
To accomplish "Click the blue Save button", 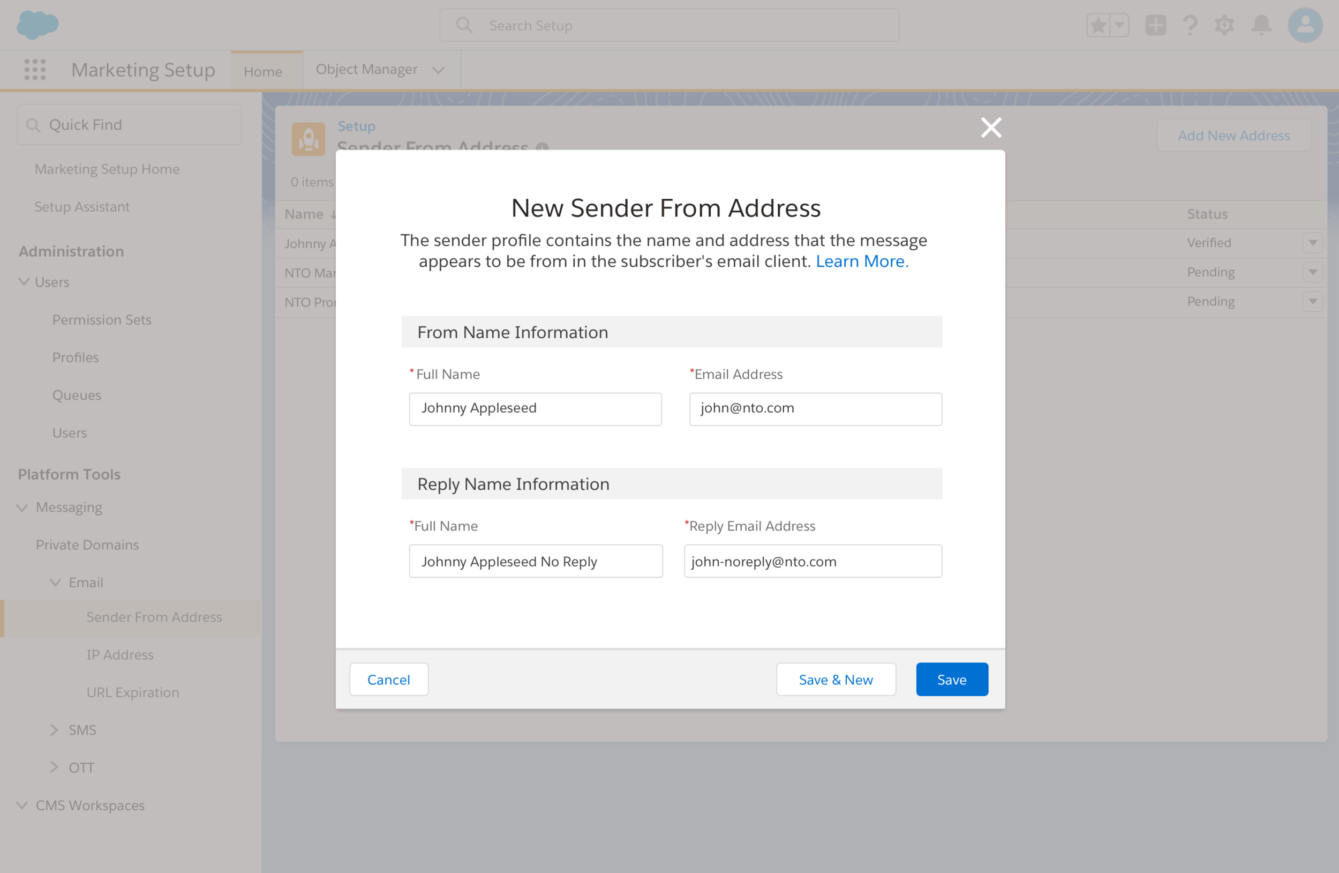I will pyautogui.click(x=951, y=680).
